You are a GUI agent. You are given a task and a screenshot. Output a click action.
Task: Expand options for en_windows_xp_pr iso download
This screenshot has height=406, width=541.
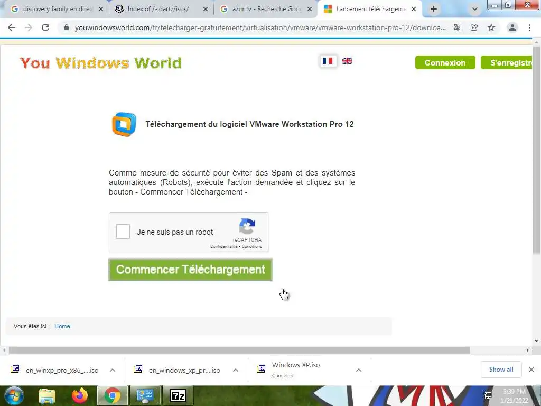(x=236, y=370)
